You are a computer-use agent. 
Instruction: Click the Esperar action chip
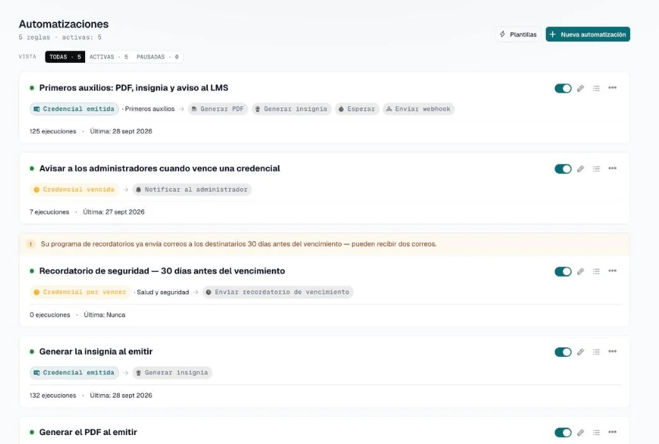(x=357, y=109)
